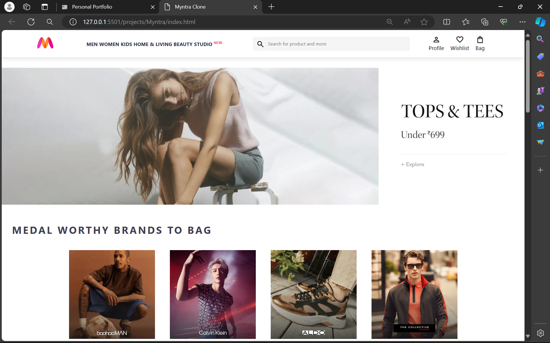
Task: Open Copilot from the browser toolbar
Action: [540, 22]
